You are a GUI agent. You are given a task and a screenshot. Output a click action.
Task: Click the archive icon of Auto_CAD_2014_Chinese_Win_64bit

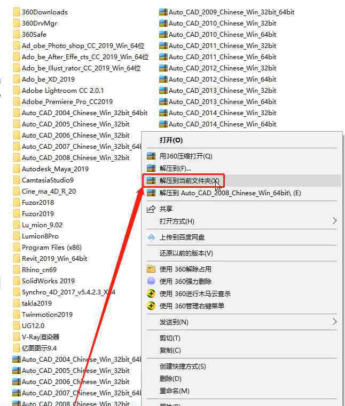point(163,124)
